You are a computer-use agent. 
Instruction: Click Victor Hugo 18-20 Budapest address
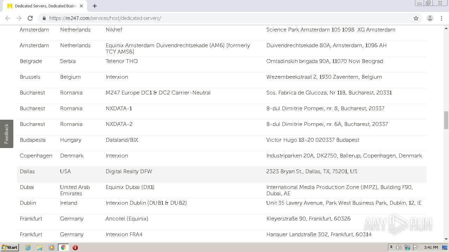(x=313, y=140)
